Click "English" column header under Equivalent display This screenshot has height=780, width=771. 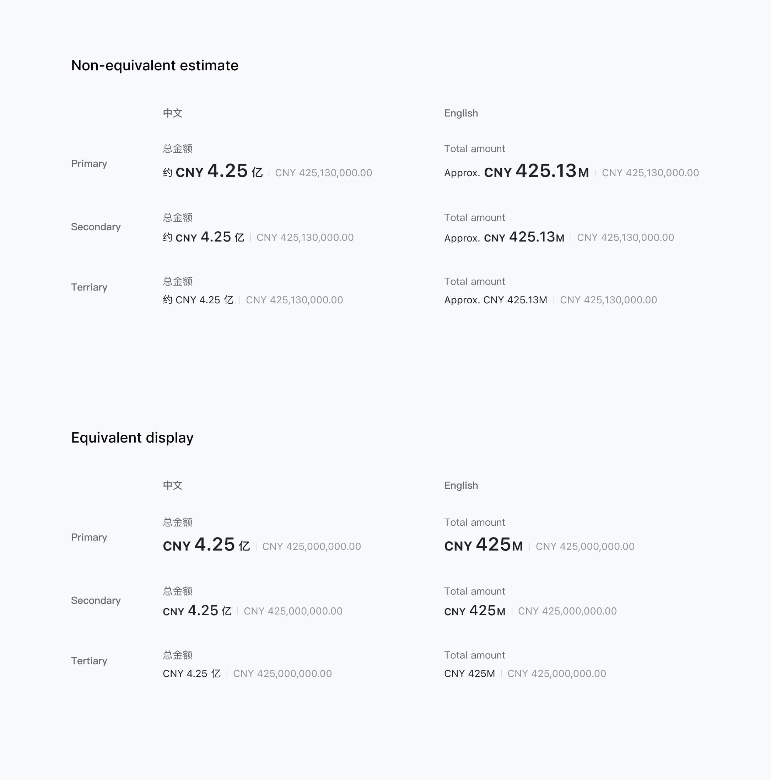point(461,485)
